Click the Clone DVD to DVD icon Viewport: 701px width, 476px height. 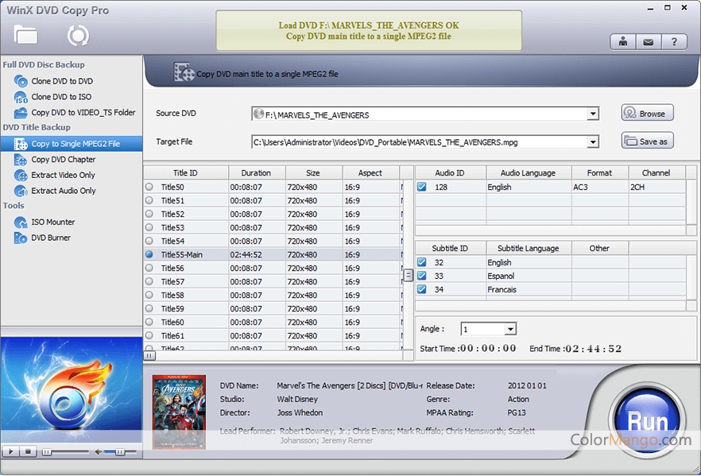pos(21,81)
